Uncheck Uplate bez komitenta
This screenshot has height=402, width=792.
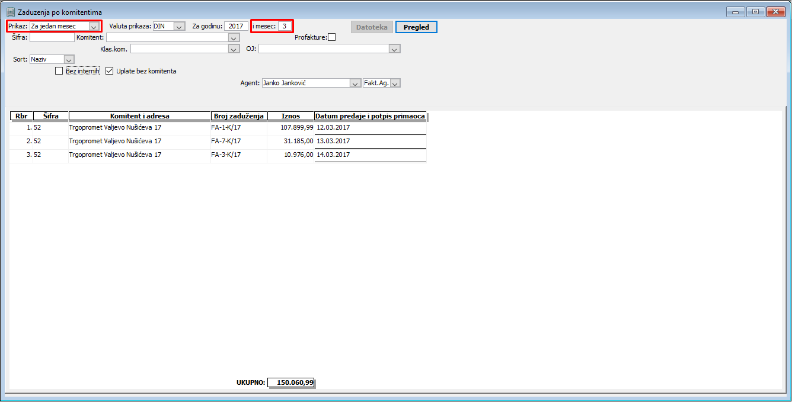coord(109,71)
